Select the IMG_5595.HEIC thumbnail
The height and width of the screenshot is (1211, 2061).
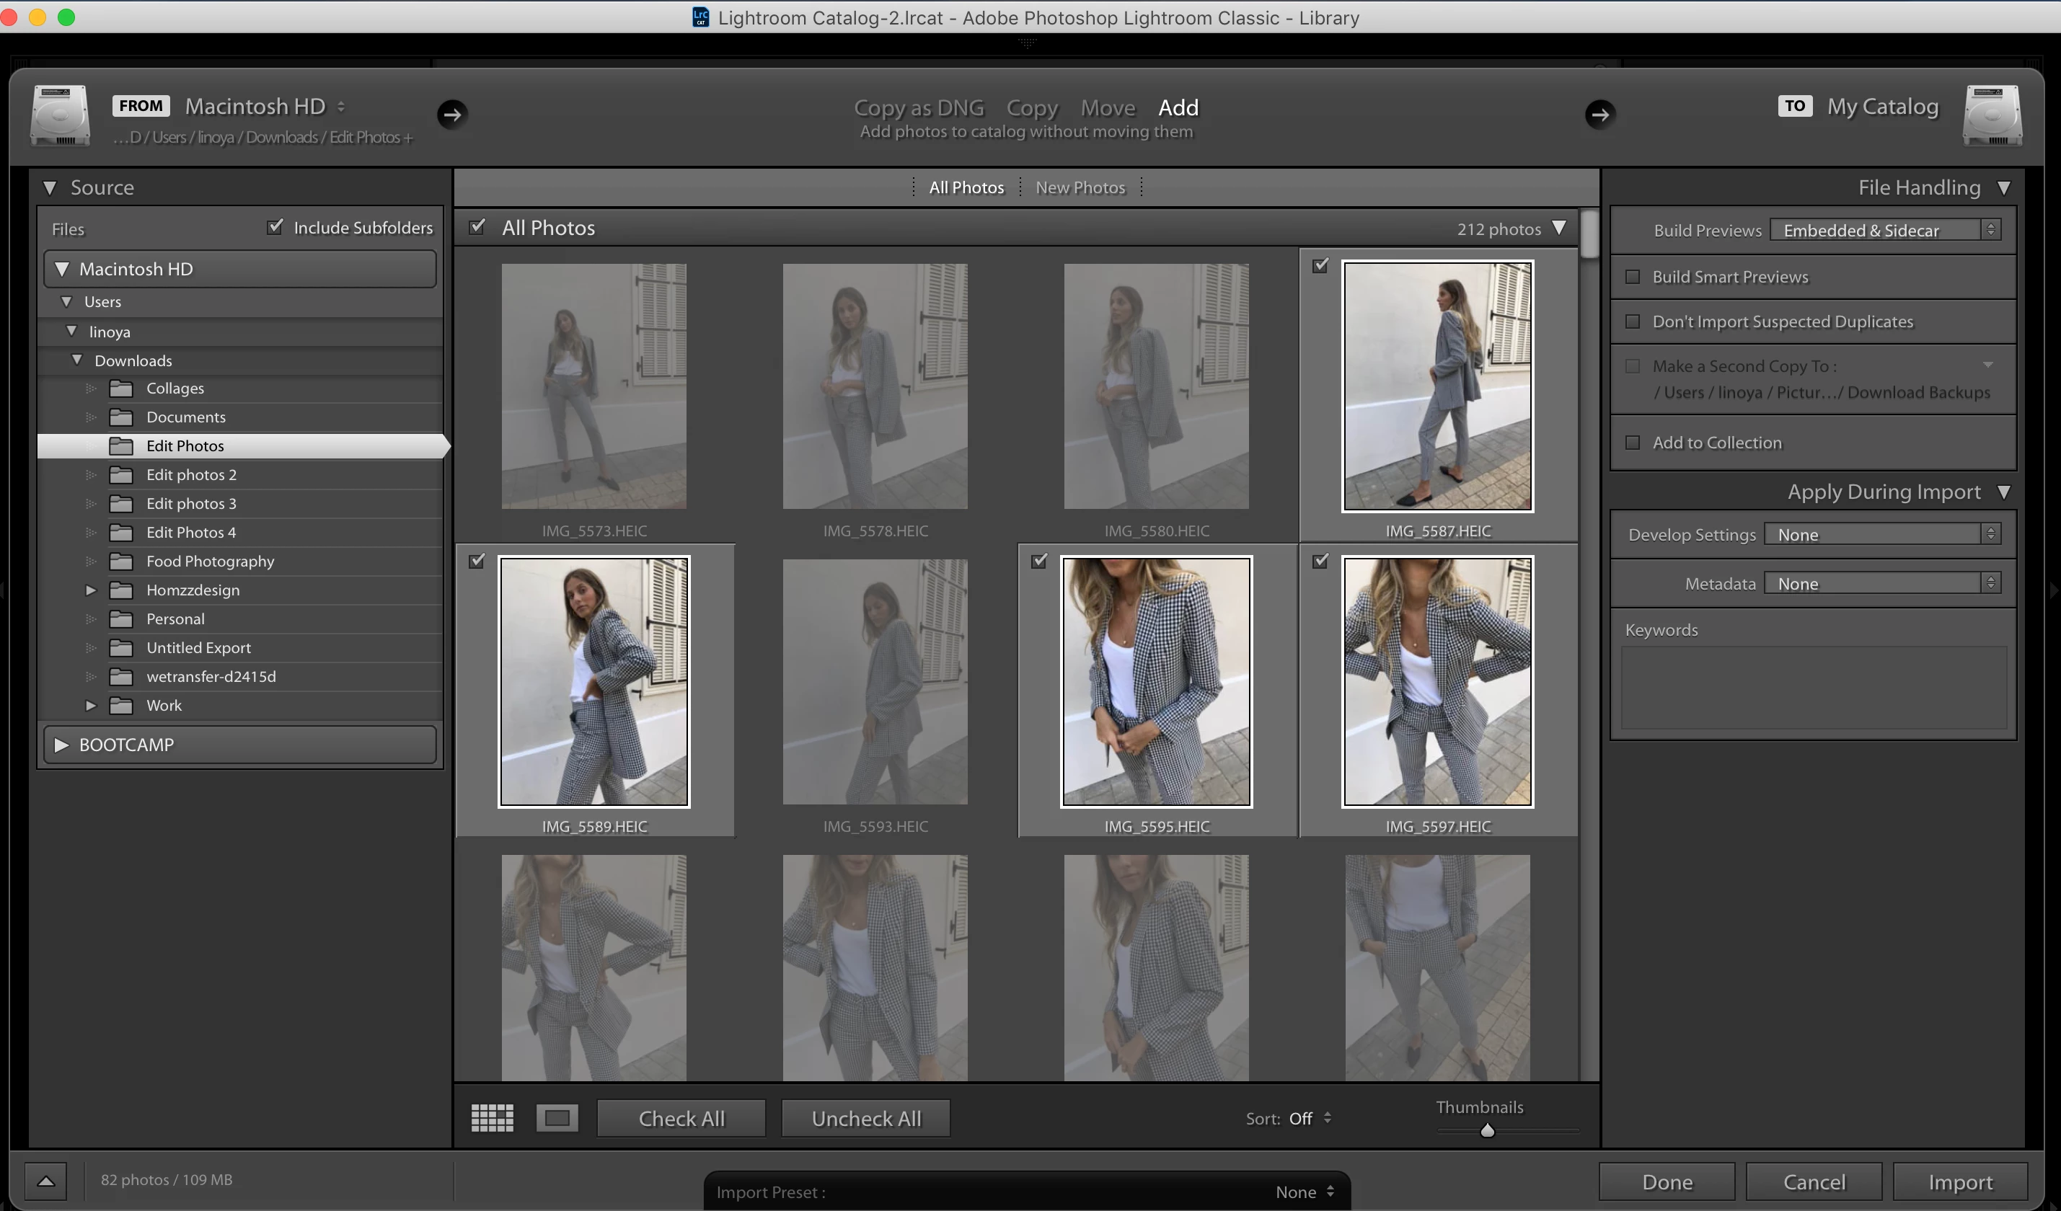pyautogui.click(x=1156, y=682)
